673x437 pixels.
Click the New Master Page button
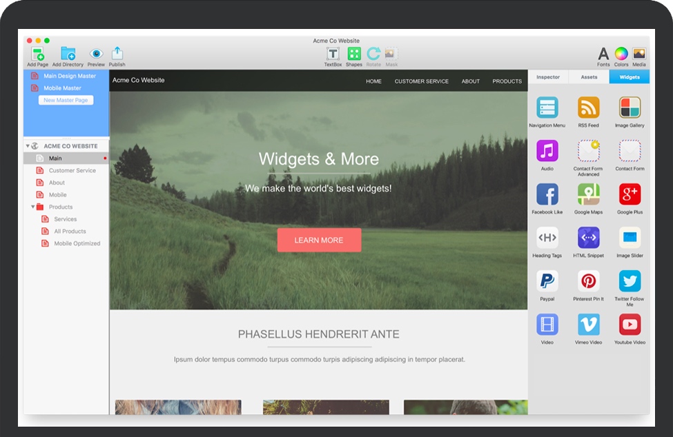pos(66,100)
